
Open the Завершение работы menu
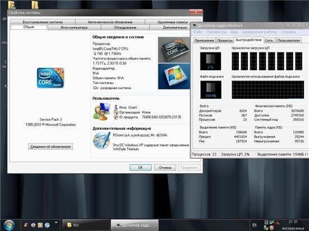(260, 32)
